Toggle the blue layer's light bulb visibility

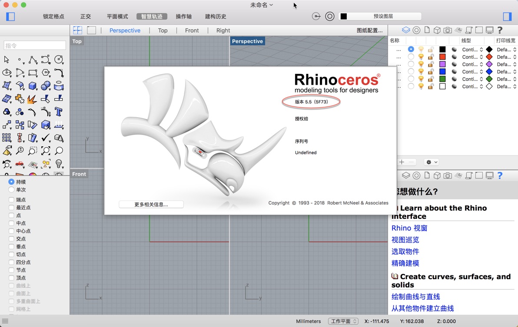coord(421,72)
